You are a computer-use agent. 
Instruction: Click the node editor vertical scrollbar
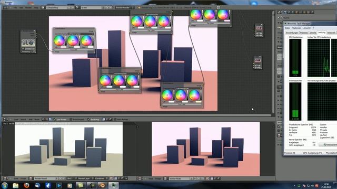pyautogui.click(x=273, y=62)
